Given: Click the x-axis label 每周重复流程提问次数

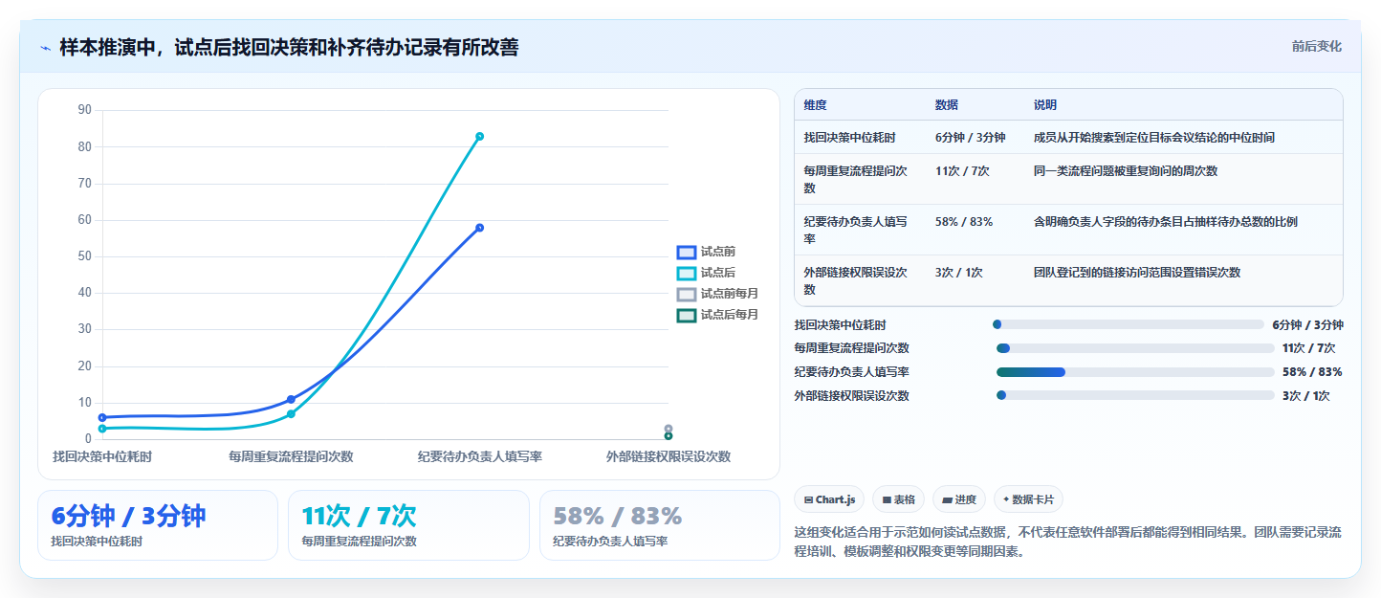Looking at the screenshot, I should (291, 456).
